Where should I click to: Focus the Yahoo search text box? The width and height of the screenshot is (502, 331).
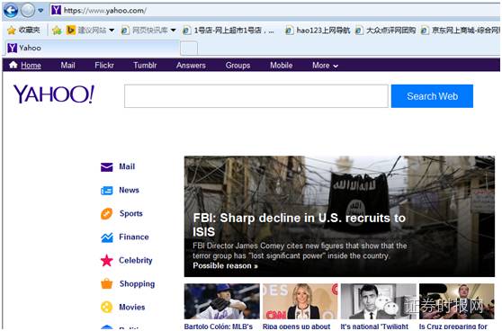[256, 96]
